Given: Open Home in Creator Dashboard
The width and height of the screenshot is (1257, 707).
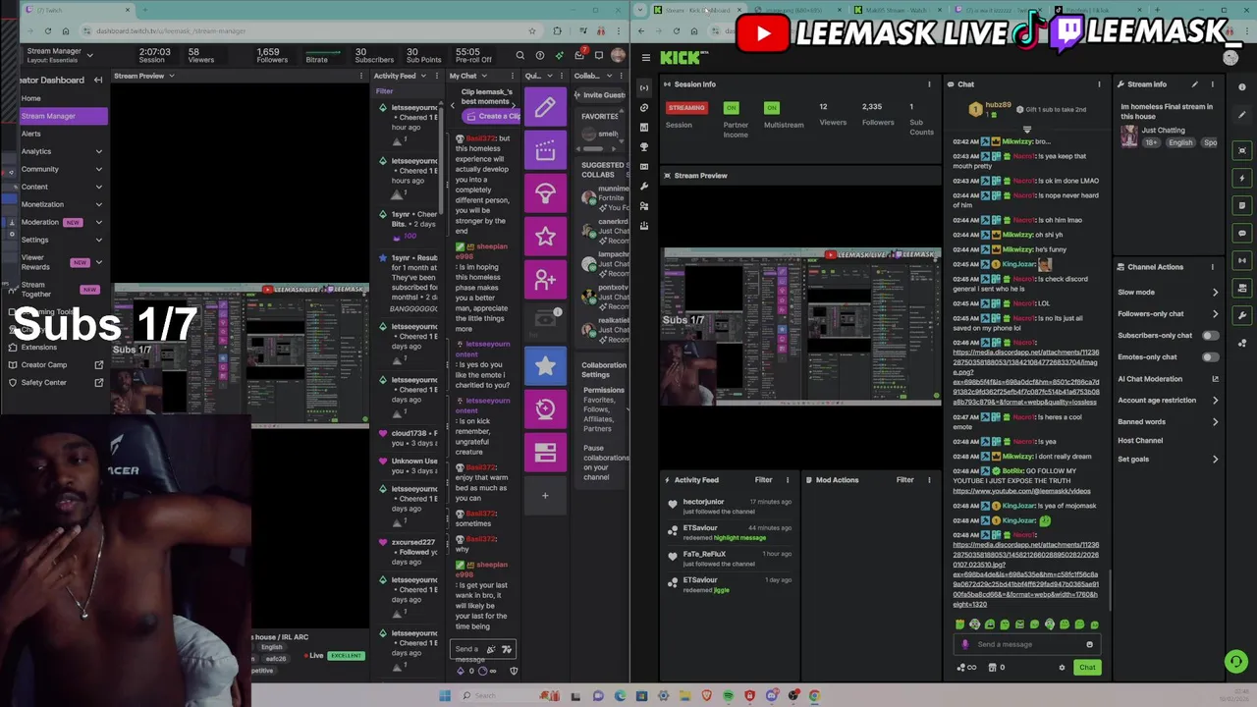Looking at the screenshot, I should [x=31, y=98].
